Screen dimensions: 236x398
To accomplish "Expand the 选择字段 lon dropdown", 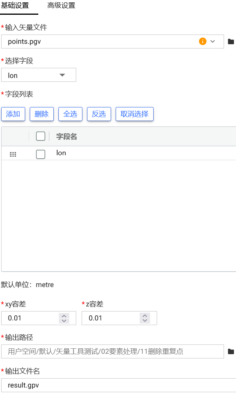I will click(62, 75).
